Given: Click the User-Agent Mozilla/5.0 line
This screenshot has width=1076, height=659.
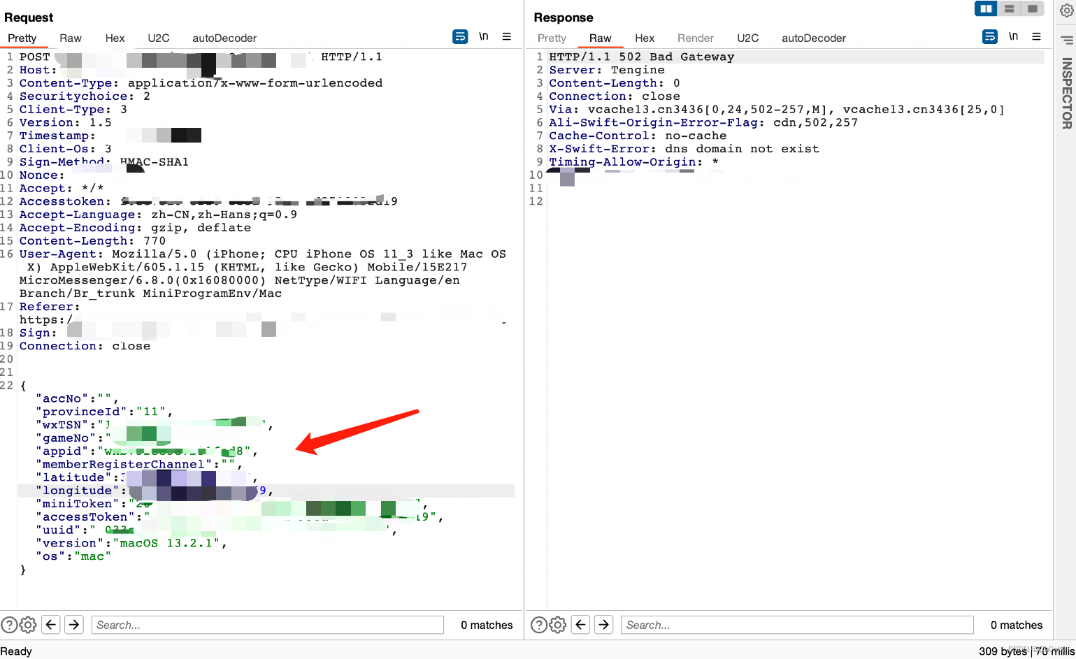Looking at the screenshot, I should click(263, 254).
